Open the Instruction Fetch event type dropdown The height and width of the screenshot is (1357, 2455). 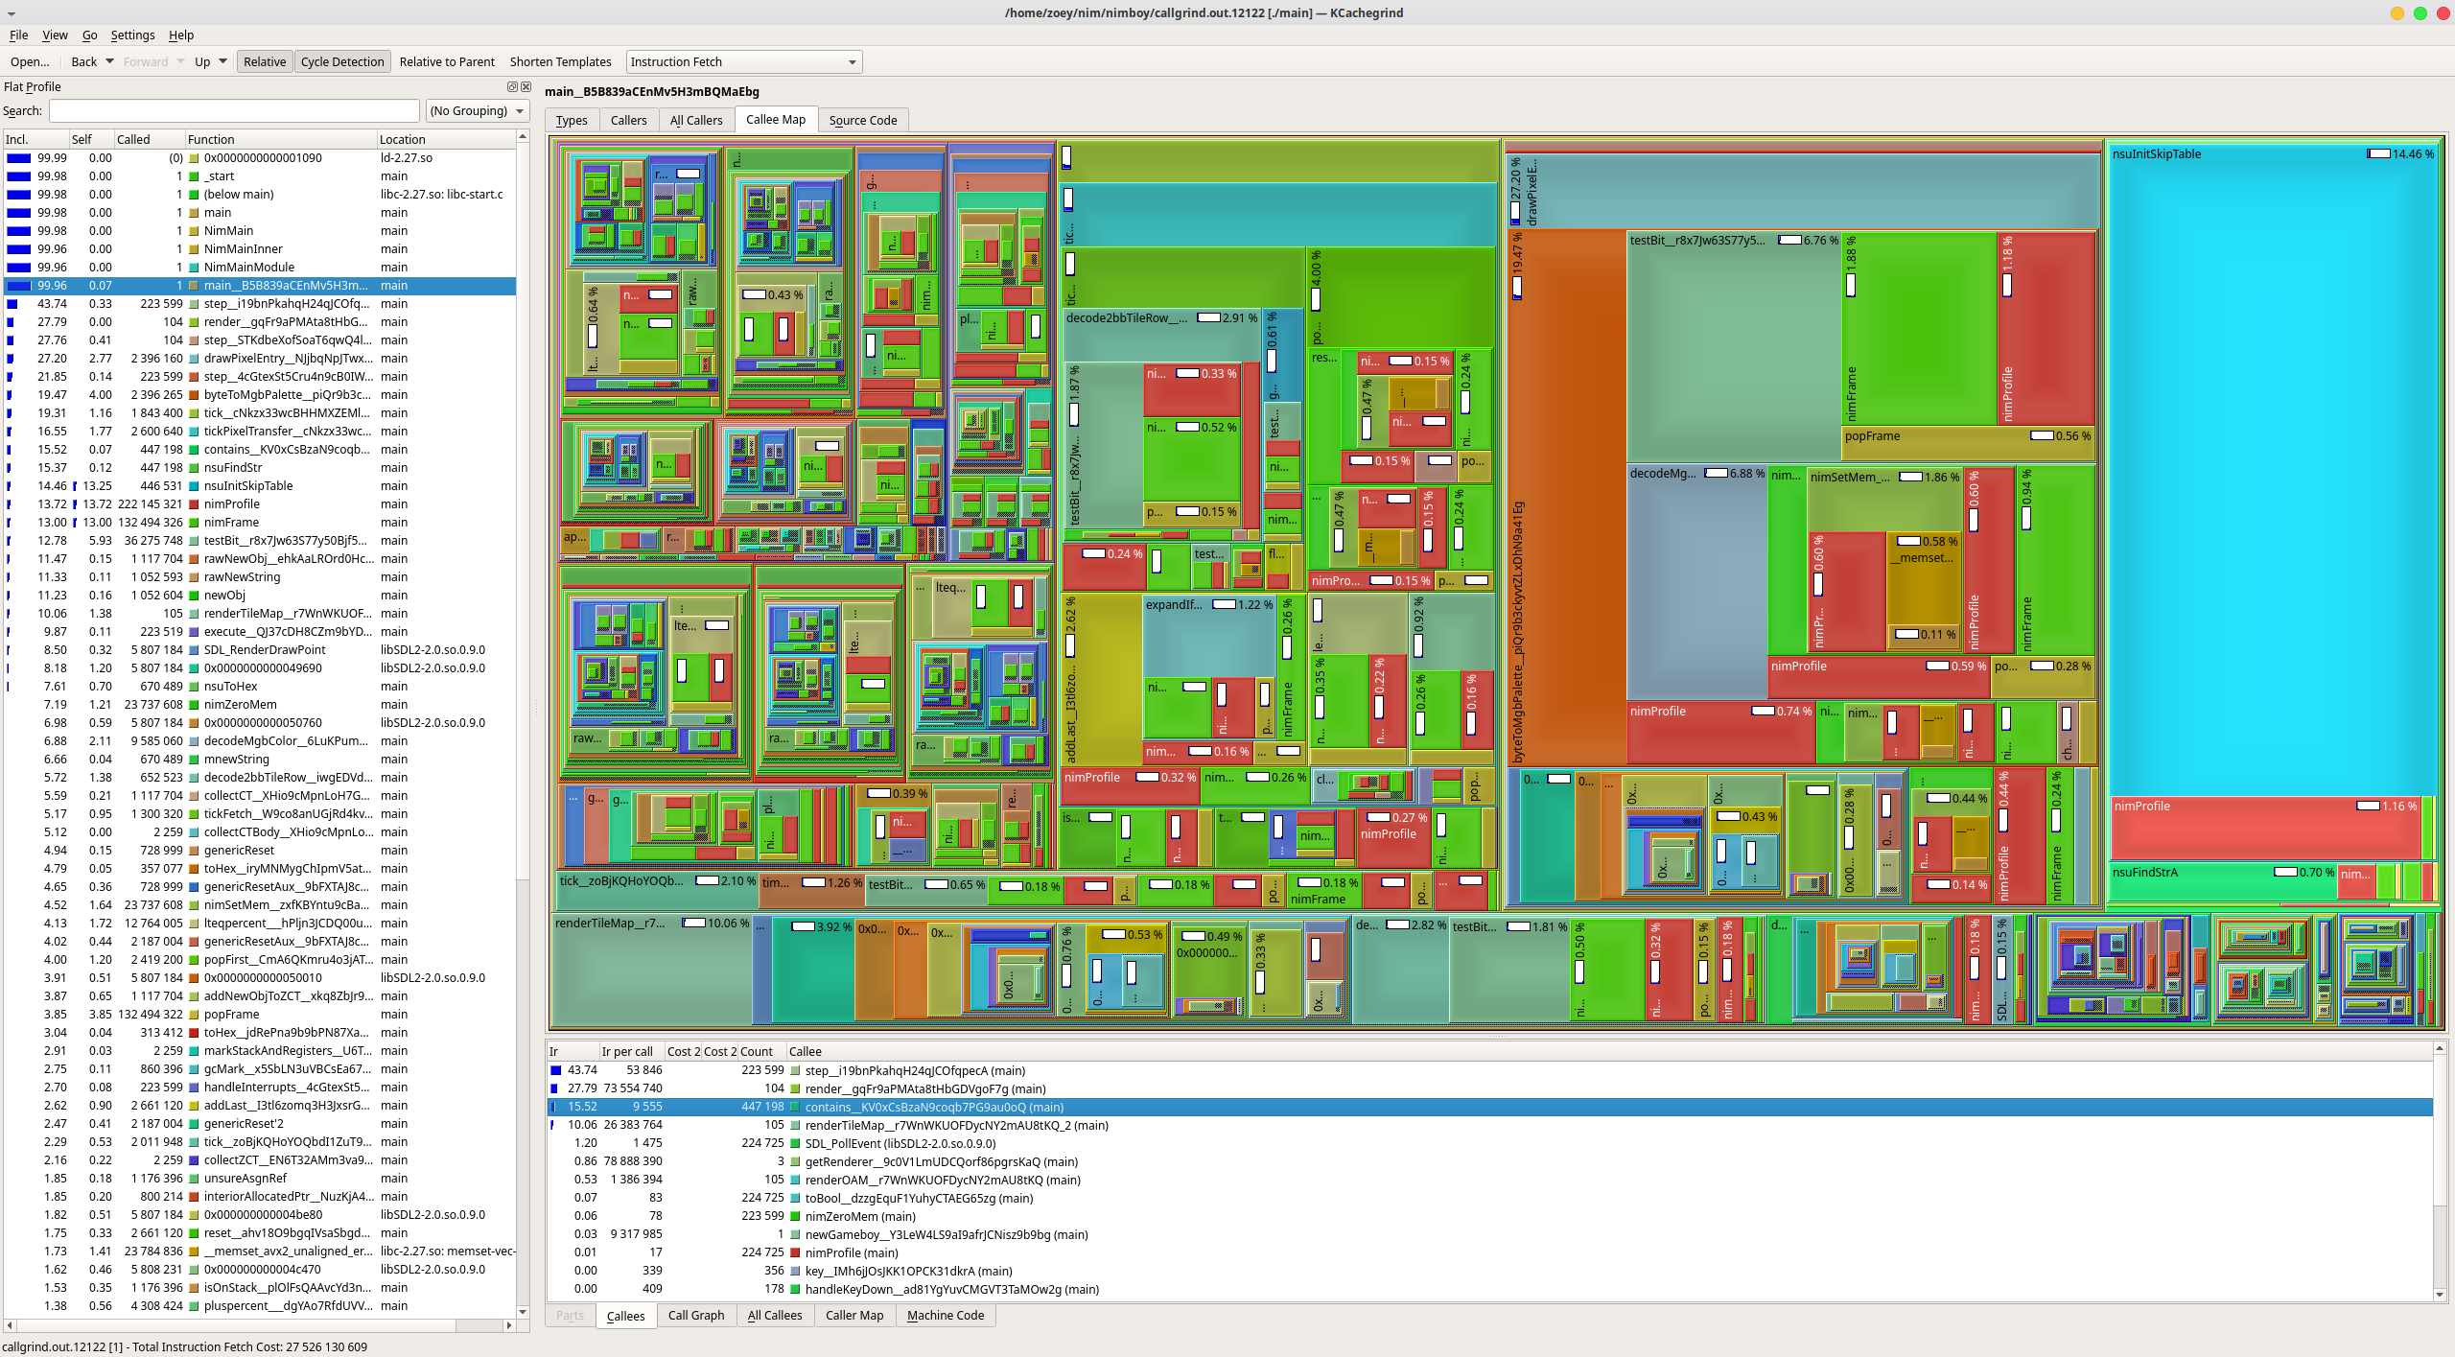point(743,61)
